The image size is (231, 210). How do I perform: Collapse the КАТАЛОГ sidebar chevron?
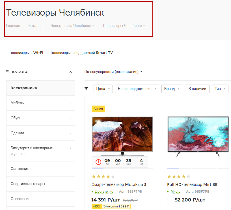(71, 72)
